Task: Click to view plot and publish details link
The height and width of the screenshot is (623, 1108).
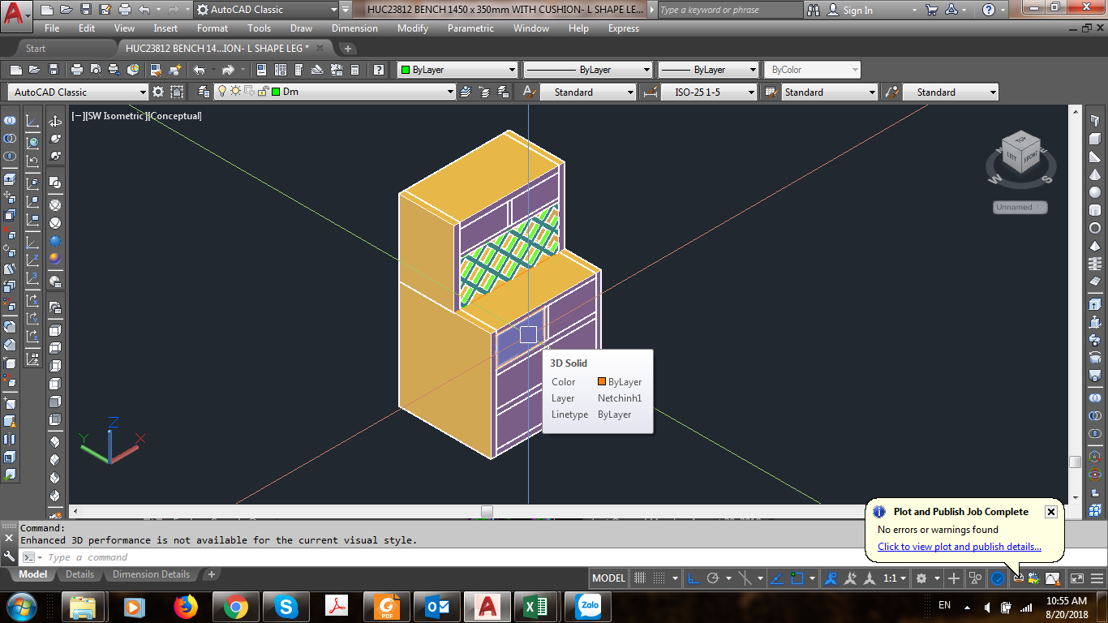Action: tap(959, 547)
